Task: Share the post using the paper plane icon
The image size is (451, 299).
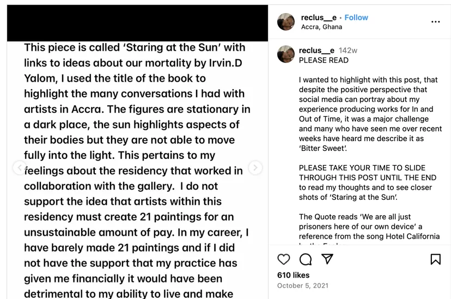Action: tap(327, 259)
